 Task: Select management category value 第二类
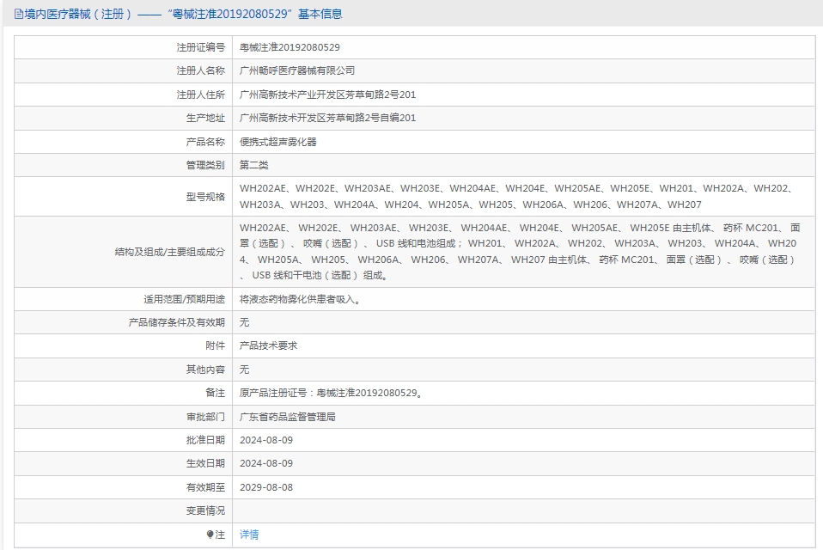point(254,165)
